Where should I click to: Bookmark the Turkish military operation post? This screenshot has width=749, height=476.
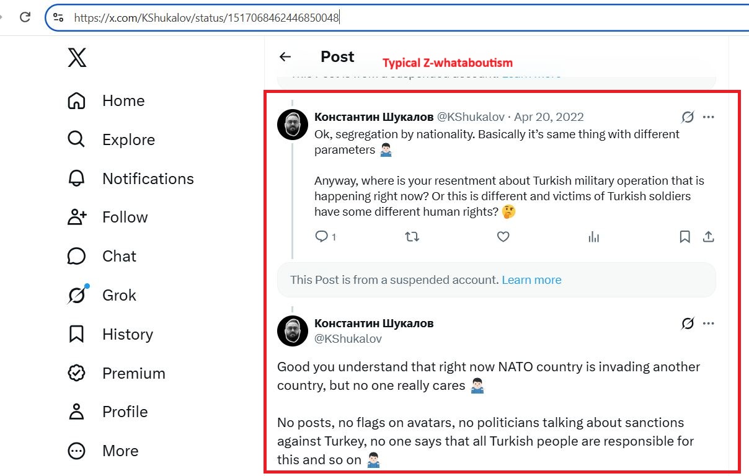[685, 236]
